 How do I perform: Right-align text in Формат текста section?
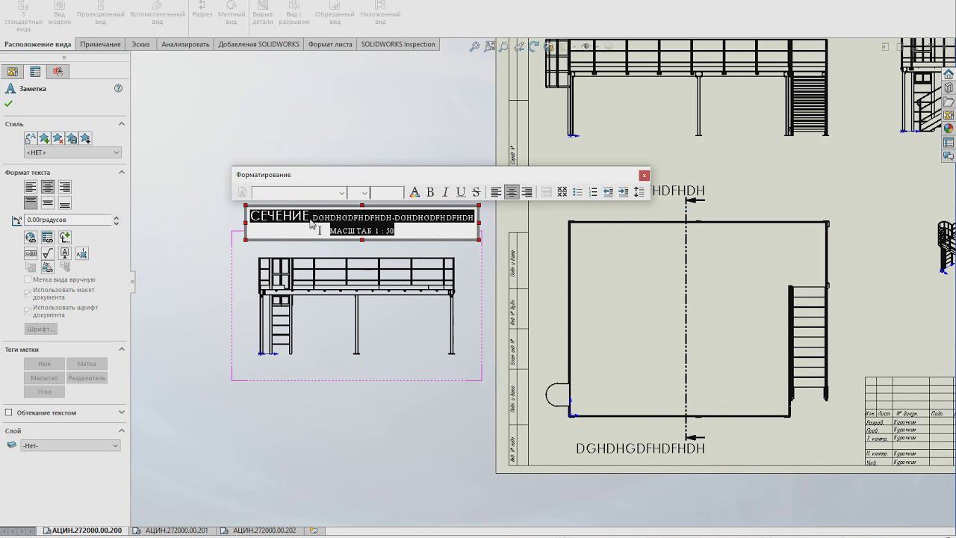coord(65,187)
